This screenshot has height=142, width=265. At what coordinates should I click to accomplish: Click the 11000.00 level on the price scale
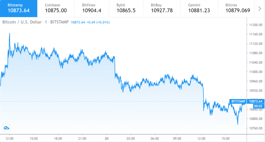click(255, 72)
